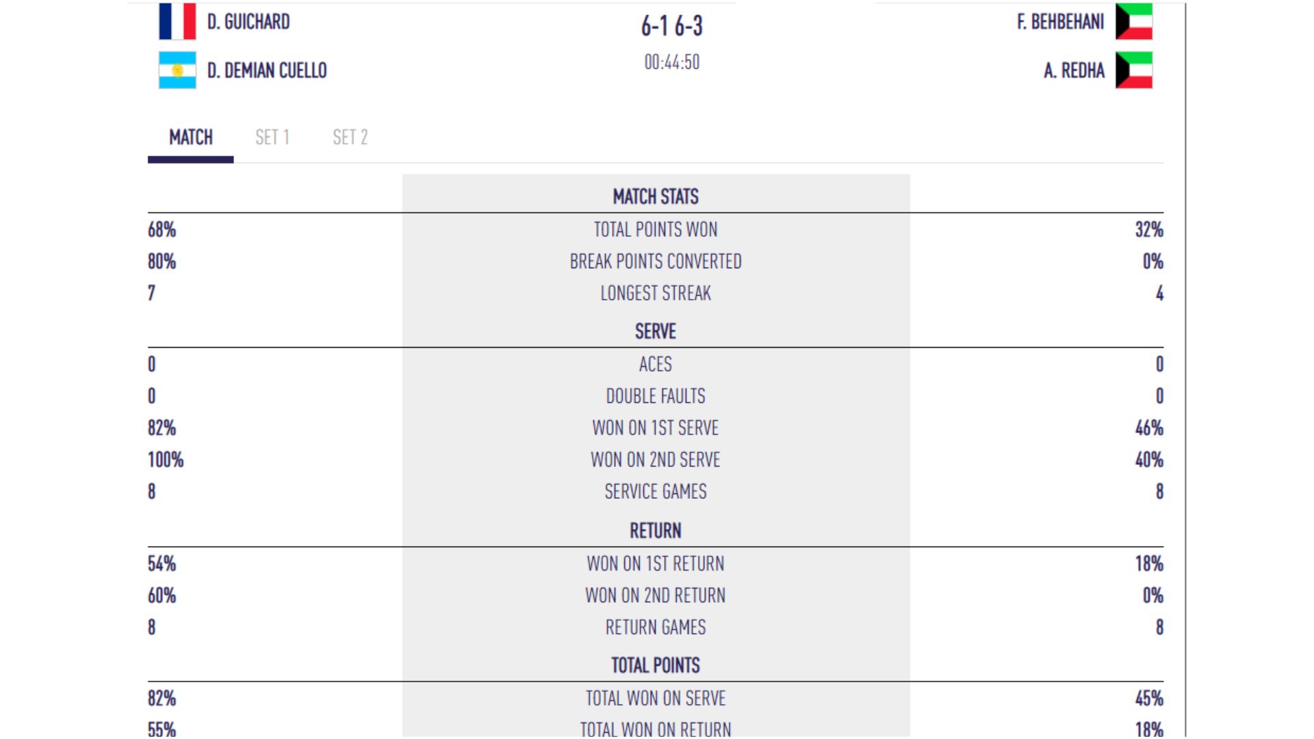Click the 00:44:50 match duration
This screenshot has width=1314, height=739.
point(672,62)
